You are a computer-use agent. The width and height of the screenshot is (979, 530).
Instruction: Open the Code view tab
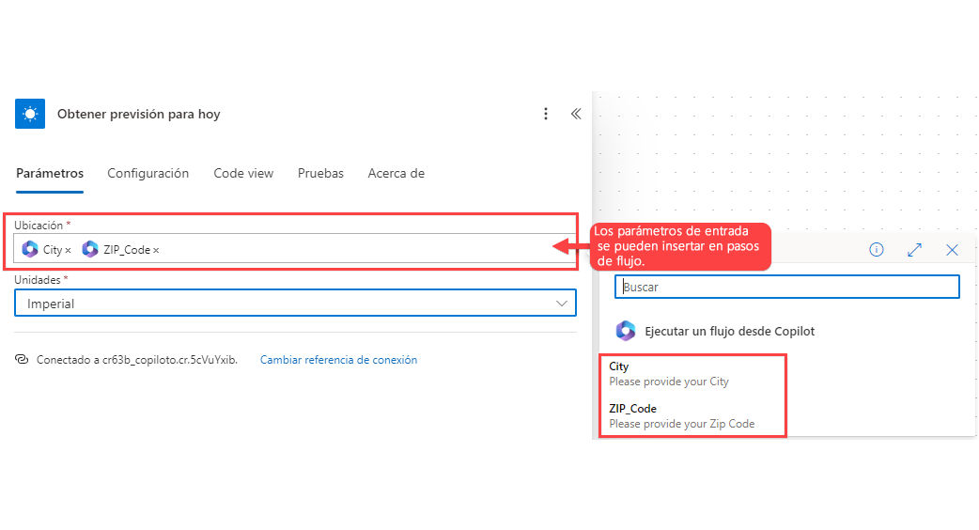[x=243, y=174]
